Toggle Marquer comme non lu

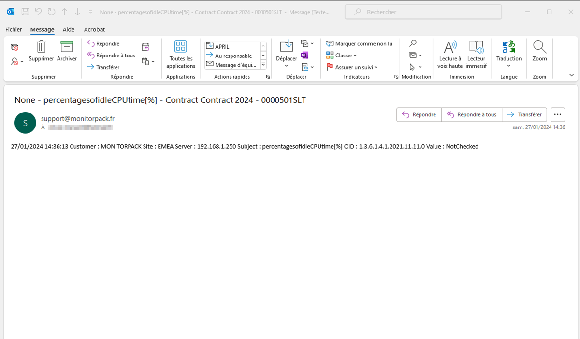[x=359, y=44]
